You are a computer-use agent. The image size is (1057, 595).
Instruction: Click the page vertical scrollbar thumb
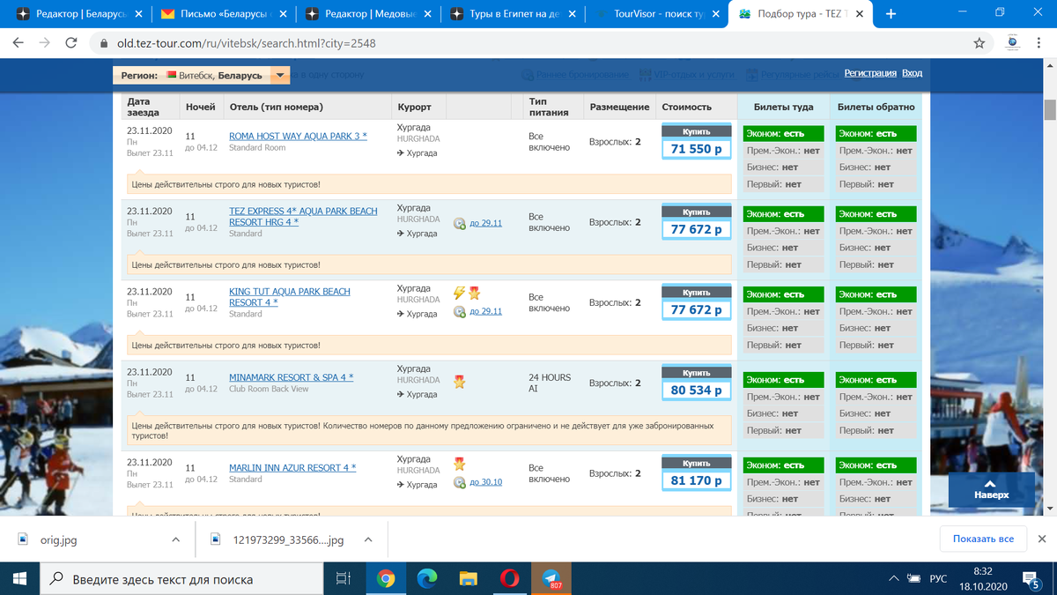1049,110
